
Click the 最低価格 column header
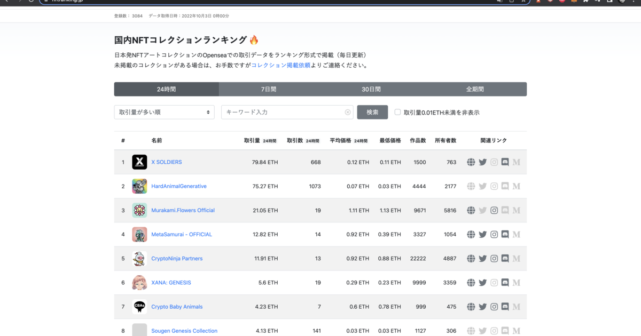[x=390, y=141]
